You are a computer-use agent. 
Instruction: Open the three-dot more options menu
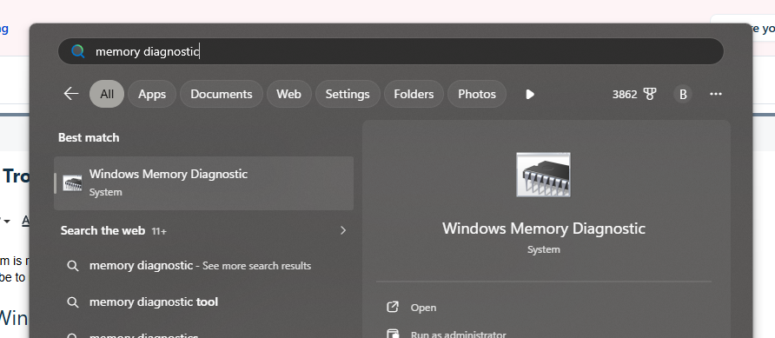coord(716,94)
